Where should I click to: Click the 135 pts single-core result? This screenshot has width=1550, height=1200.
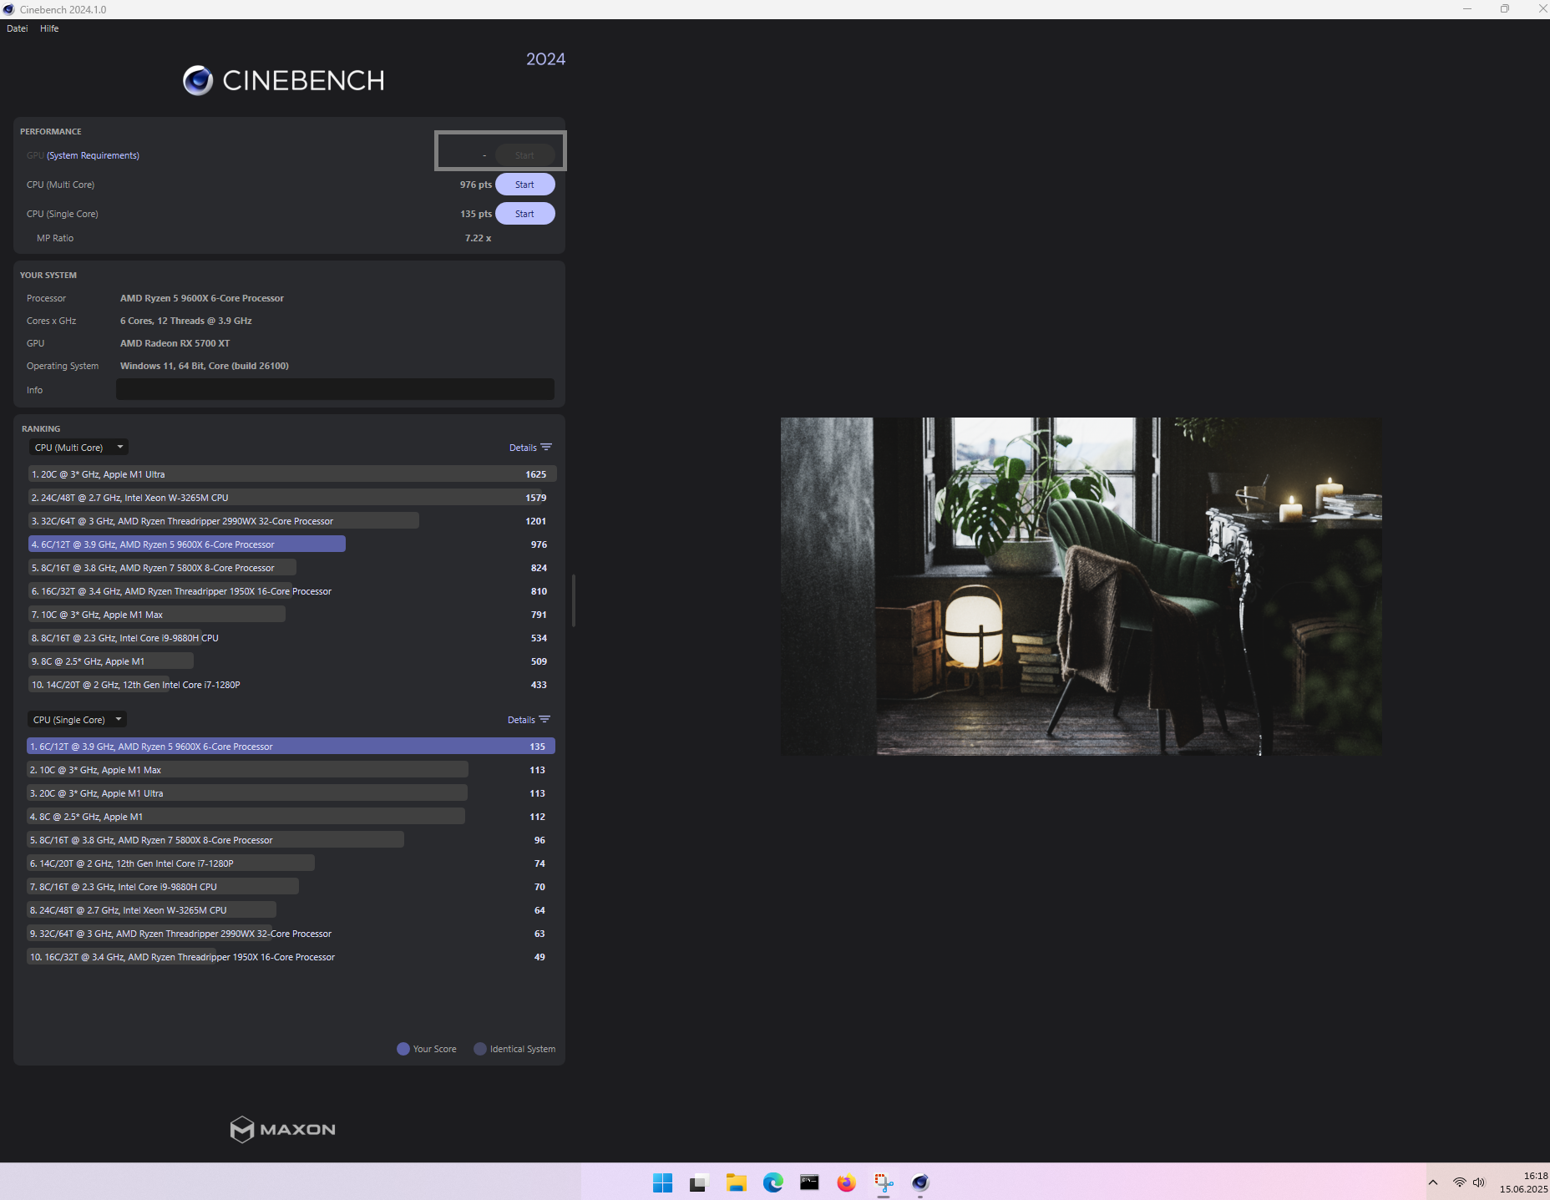(476, 214)
